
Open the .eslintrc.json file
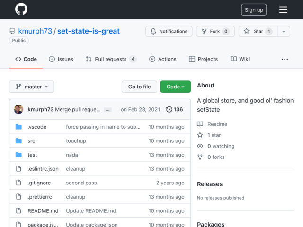[43, 169]
